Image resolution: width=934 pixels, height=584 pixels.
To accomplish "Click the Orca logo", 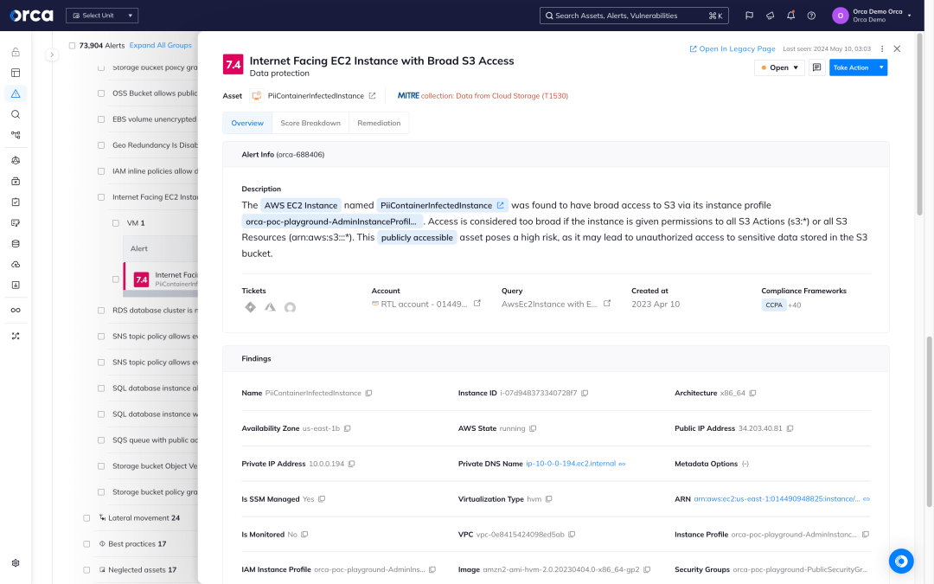I will coord(31,16).
